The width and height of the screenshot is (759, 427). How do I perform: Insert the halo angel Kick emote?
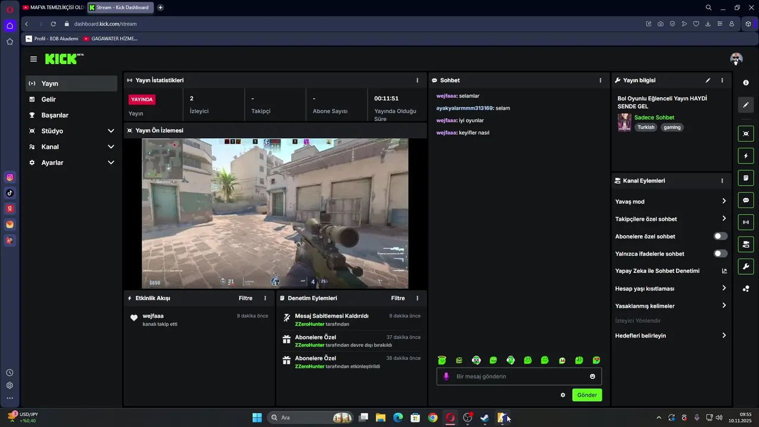pos(442,360)
